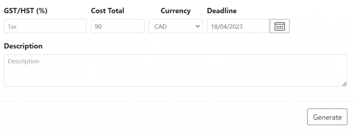Click the Deadline heading label

point(222,11)
